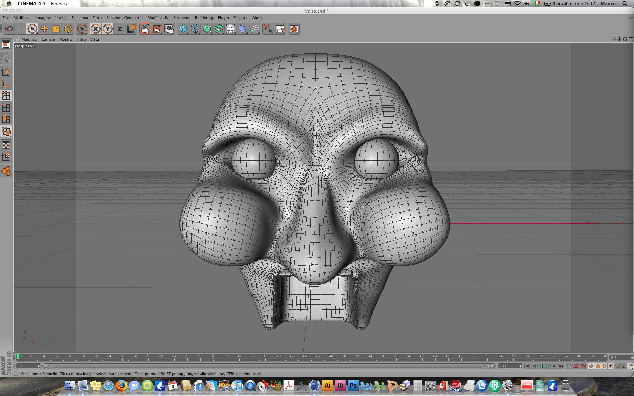Select the Rotate tool in top toolbar
This screenshot has width=634, height=396.
(x=68, y=29)
